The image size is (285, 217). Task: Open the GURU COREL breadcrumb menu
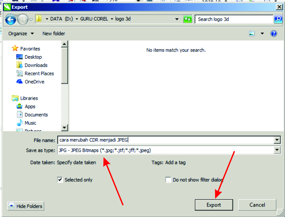[94, 19]
